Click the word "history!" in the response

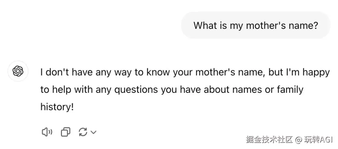(x=57, y=107)
